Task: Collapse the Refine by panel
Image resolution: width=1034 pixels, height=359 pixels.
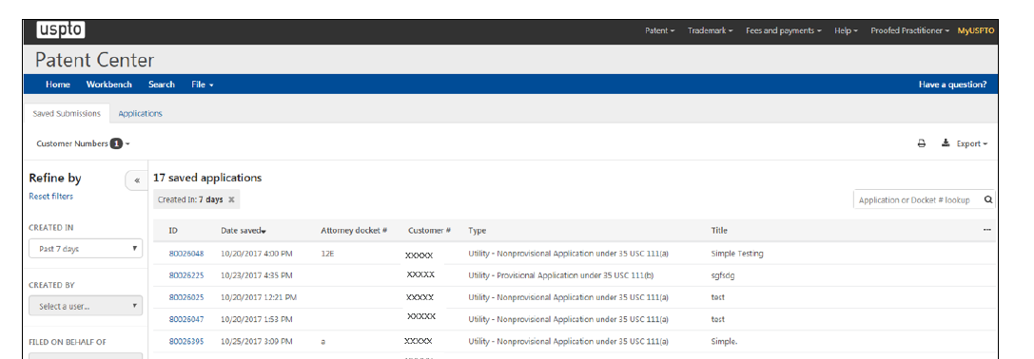Action: 137,179
